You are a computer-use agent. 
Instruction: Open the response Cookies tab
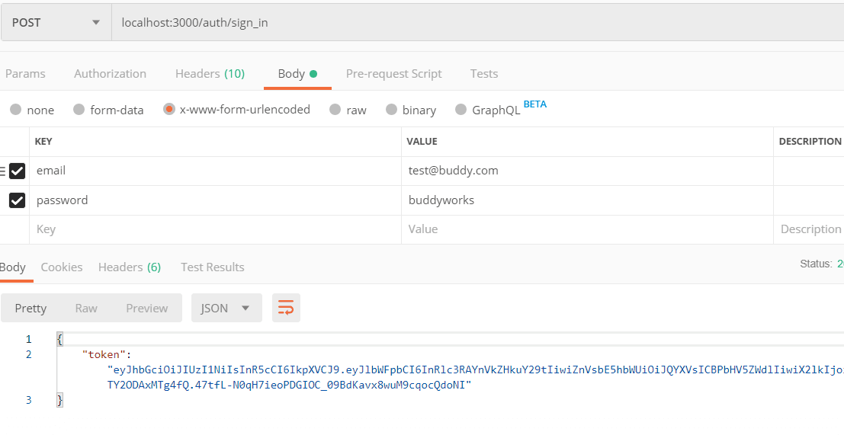[62, 267]
